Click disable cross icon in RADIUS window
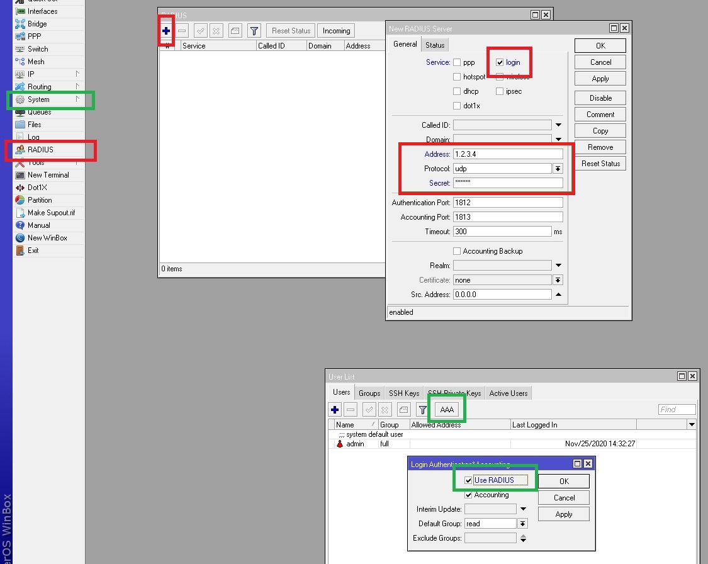The height and width of the screenshot is (564, 708). pyautogui.click(x=216, y=31)
